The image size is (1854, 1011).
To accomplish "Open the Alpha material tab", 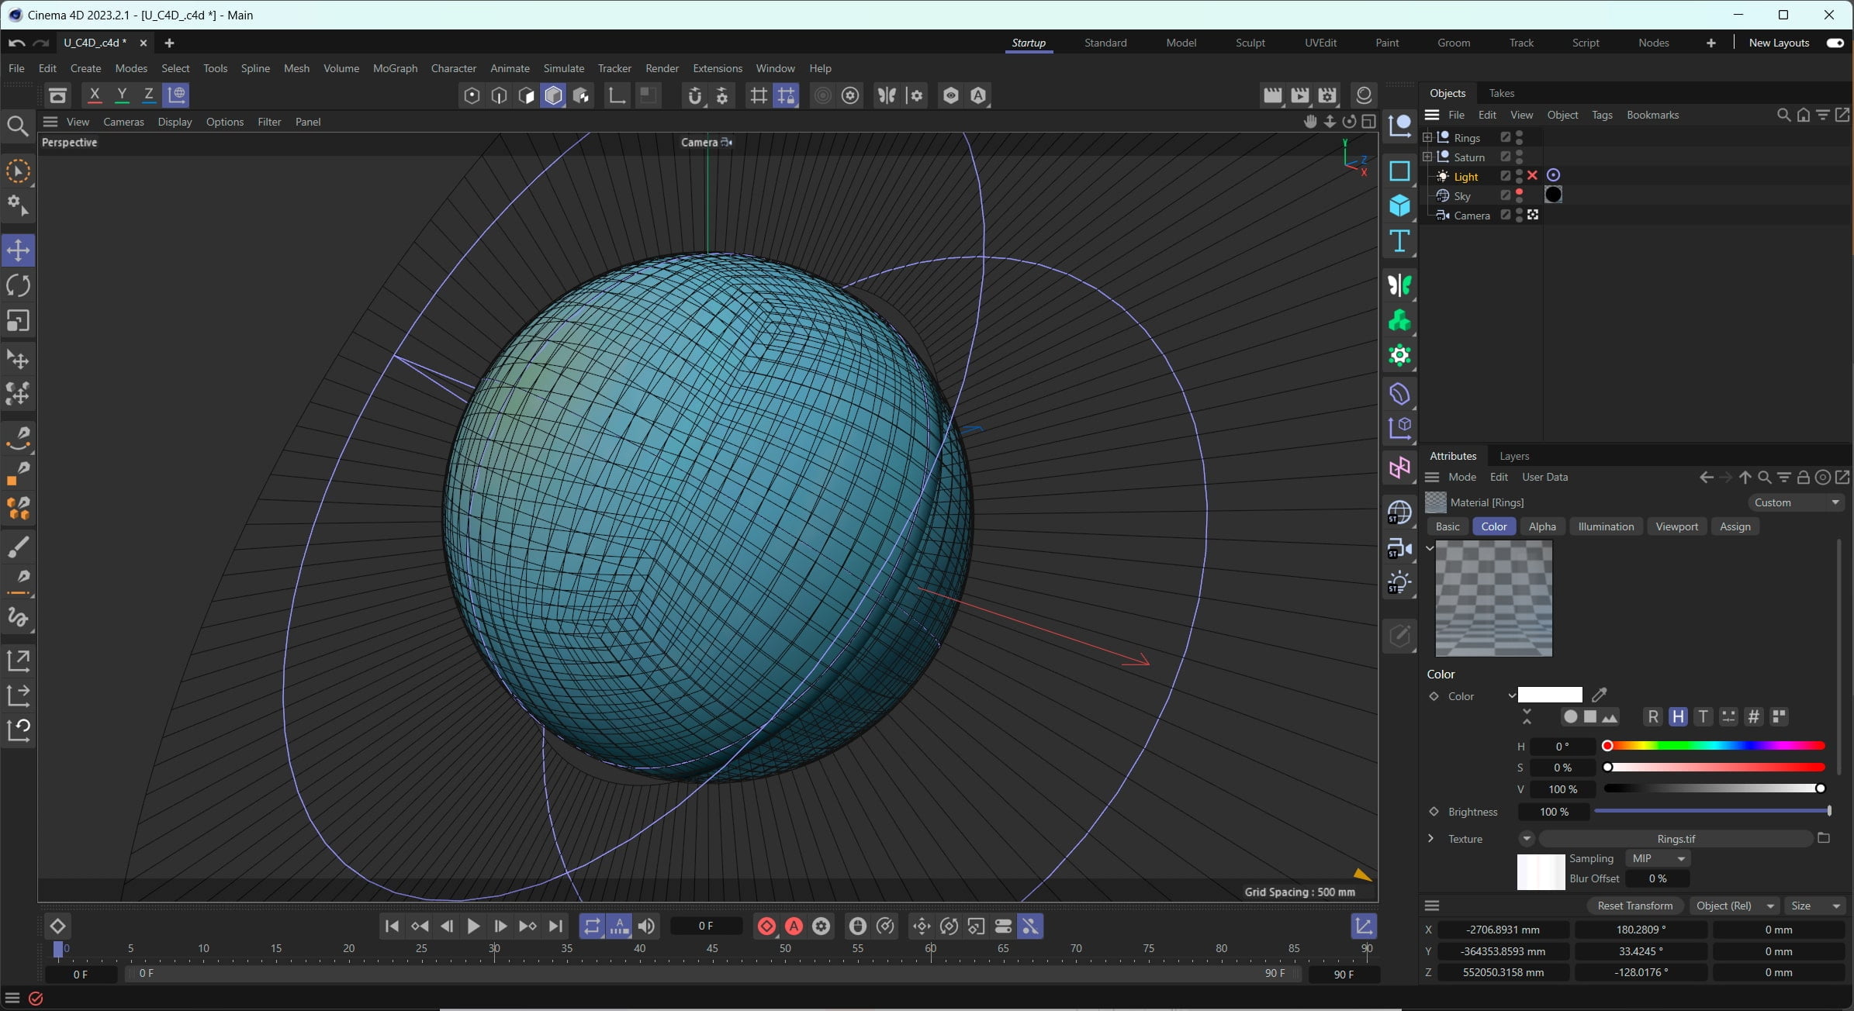I will tap(1541, 526).
